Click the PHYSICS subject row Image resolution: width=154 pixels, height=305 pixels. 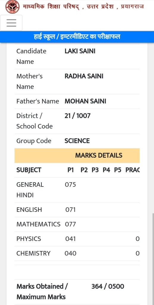click(x=77, y=239)
